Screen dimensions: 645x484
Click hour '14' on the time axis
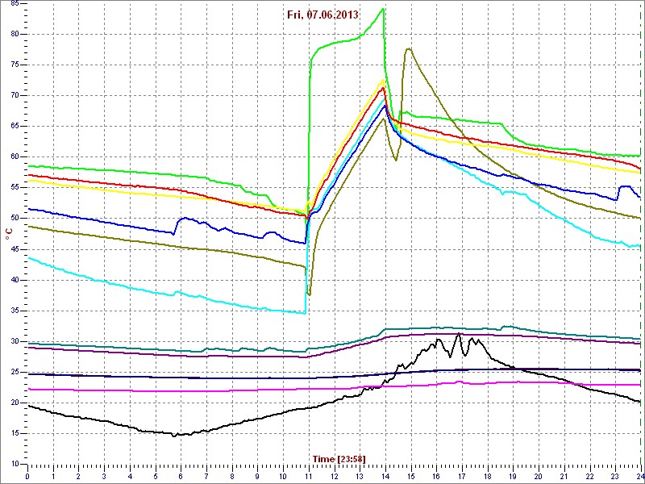[x=385, y=477]
